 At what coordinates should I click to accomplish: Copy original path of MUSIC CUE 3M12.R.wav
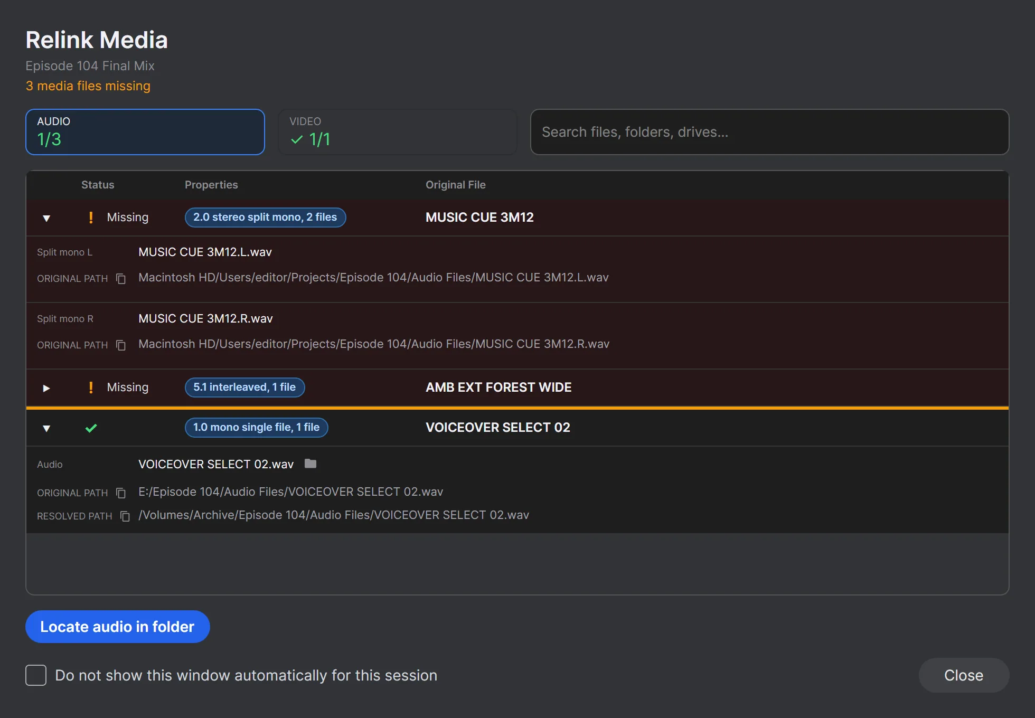click(121, 345)
